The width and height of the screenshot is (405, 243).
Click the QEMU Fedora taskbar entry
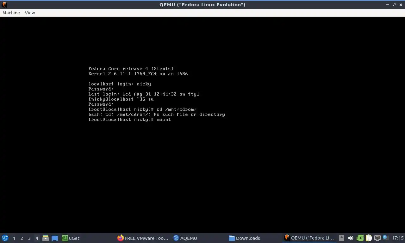[309, 238]
